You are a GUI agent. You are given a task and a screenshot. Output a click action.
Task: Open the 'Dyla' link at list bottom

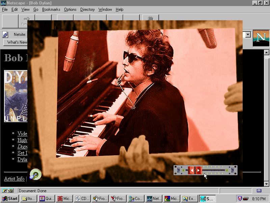pos(22,159)
